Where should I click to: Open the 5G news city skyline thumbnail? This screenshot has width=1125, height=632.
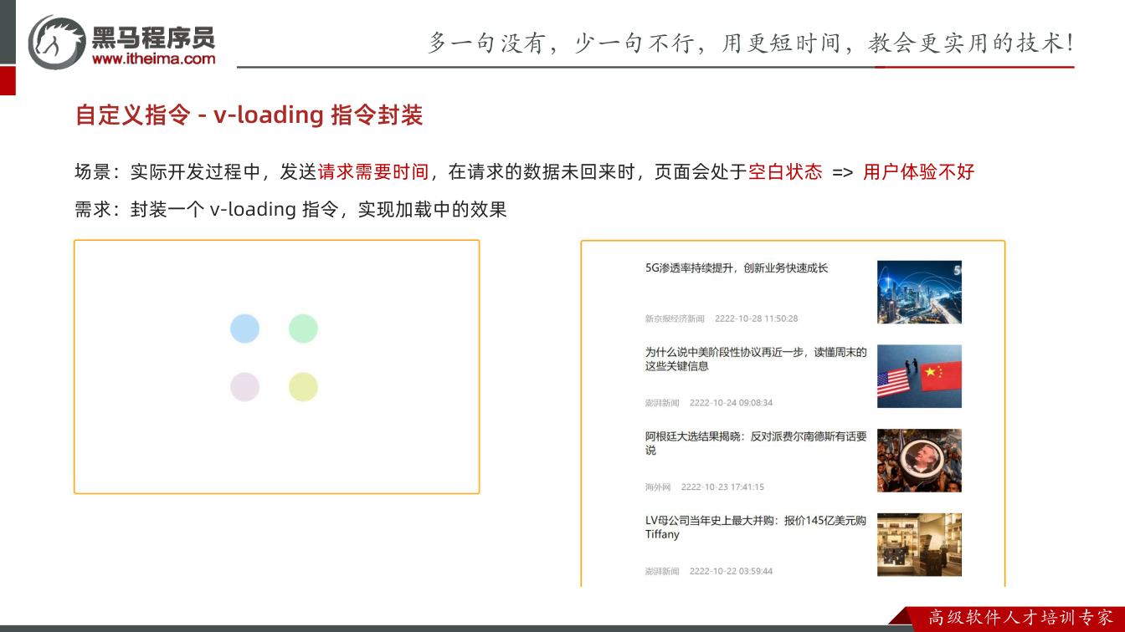point(919,292)
